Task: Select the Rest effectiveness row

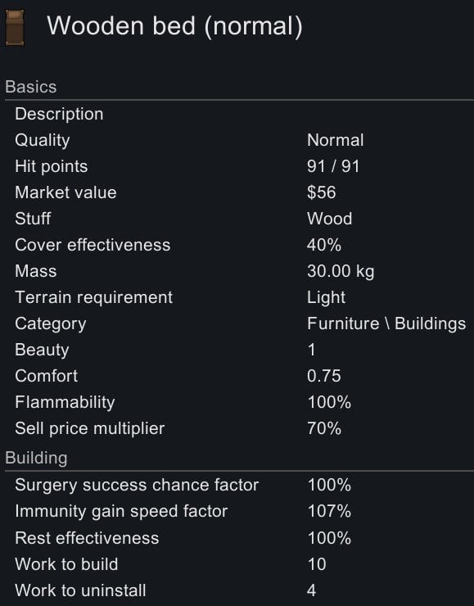Action: pyautogui.click(x=240, y=538)
